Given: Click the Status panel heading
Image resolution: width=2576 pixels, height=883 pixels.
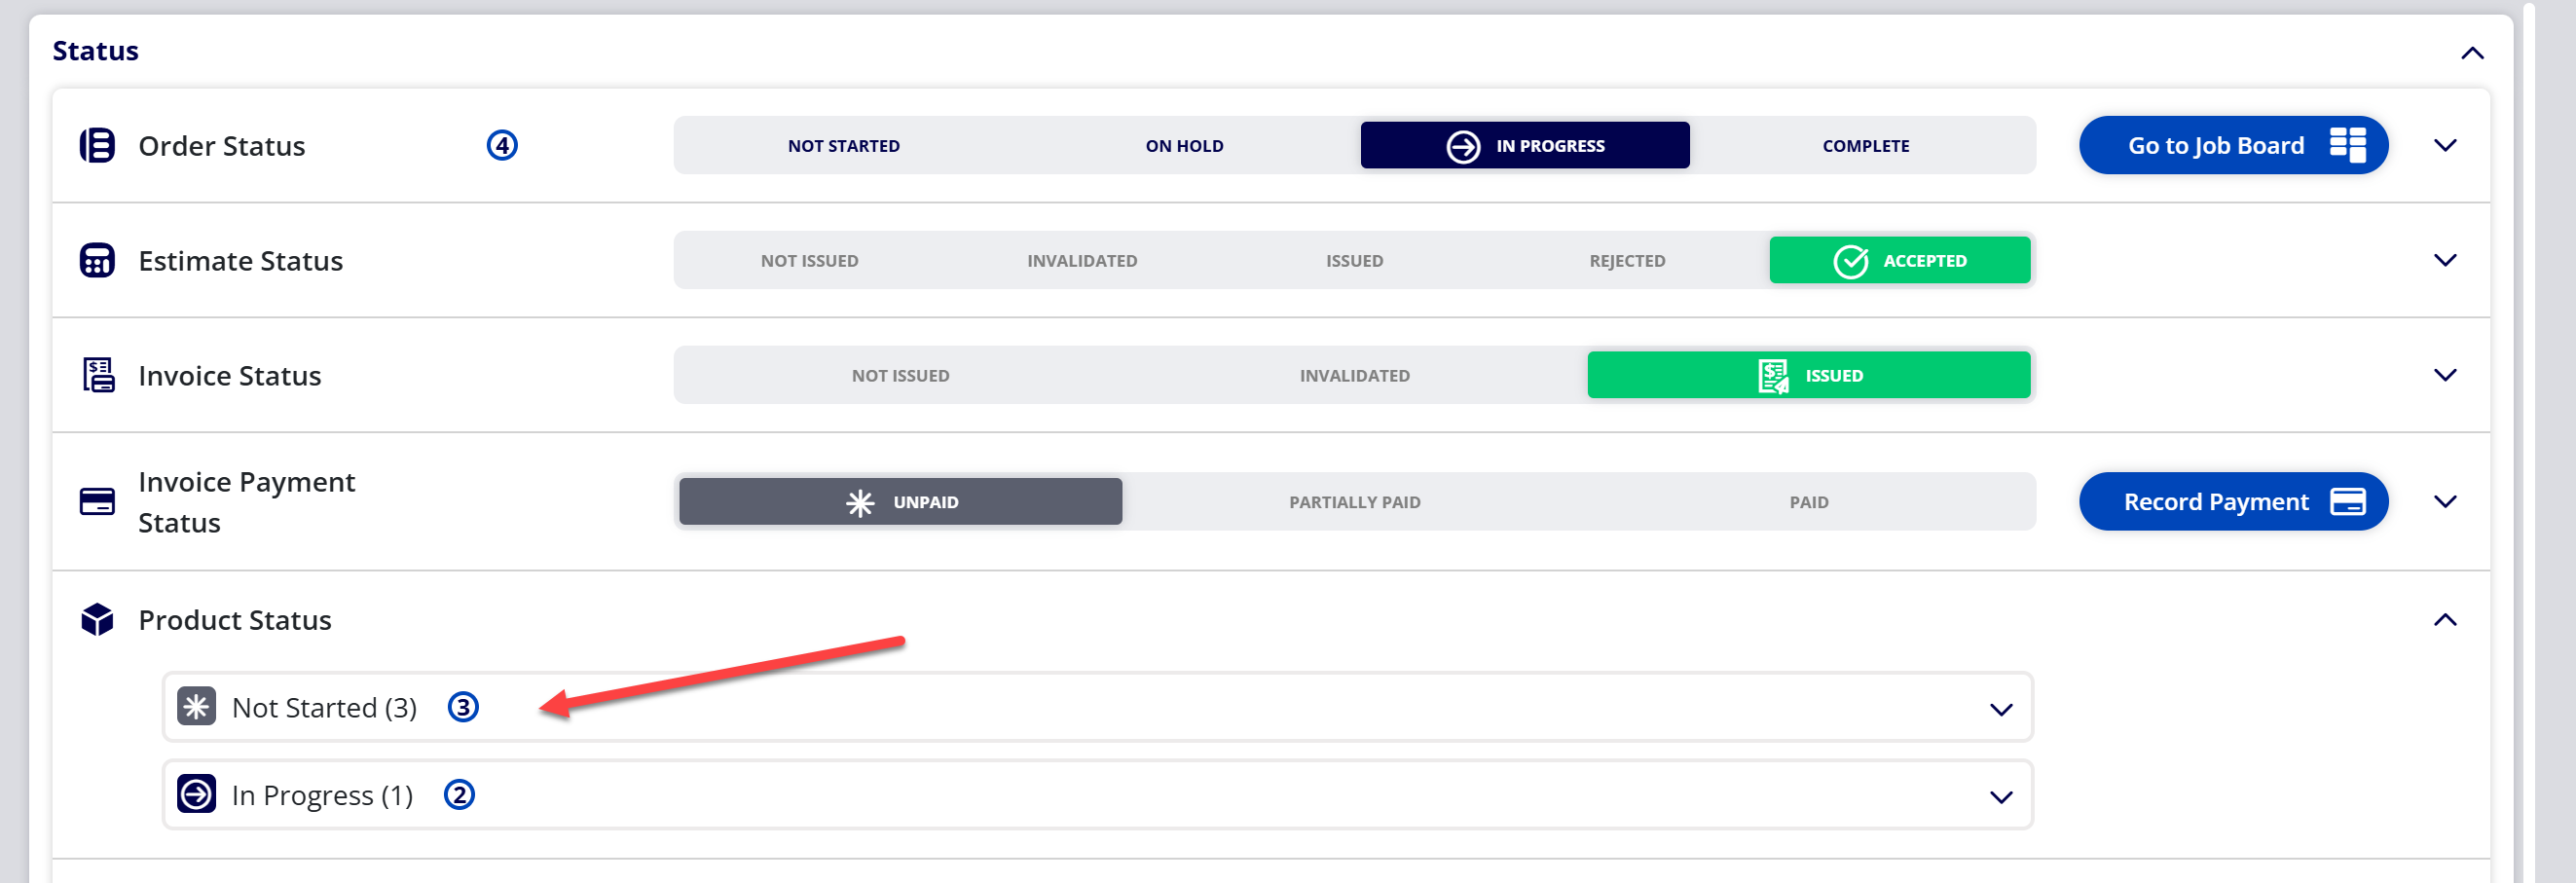Looking at the screenshot, I should pos(95,51).
